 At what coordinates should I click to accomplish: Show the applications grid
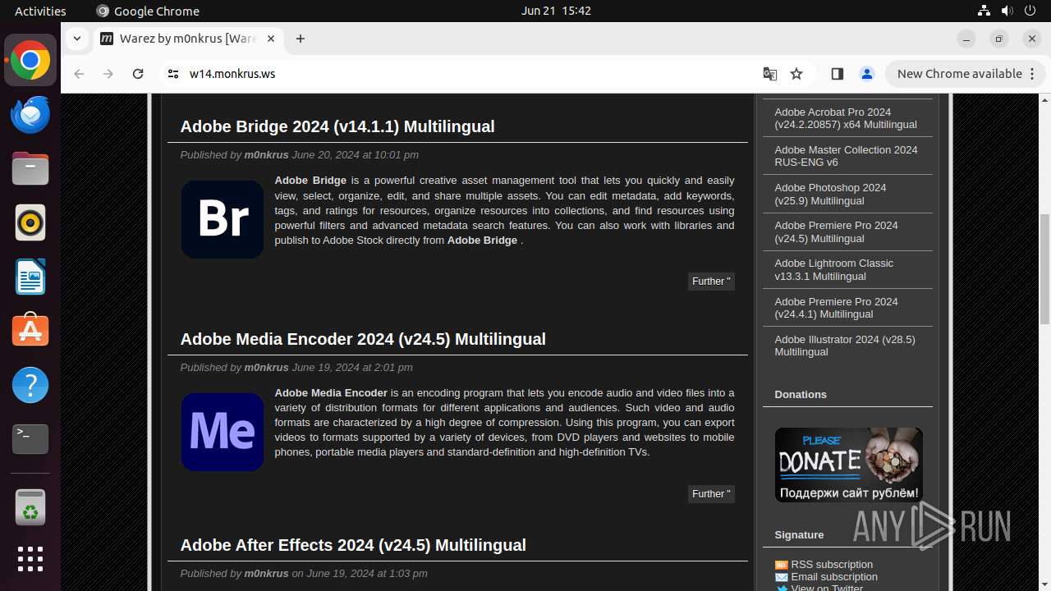pyautogui.click(x=30, y=559)
